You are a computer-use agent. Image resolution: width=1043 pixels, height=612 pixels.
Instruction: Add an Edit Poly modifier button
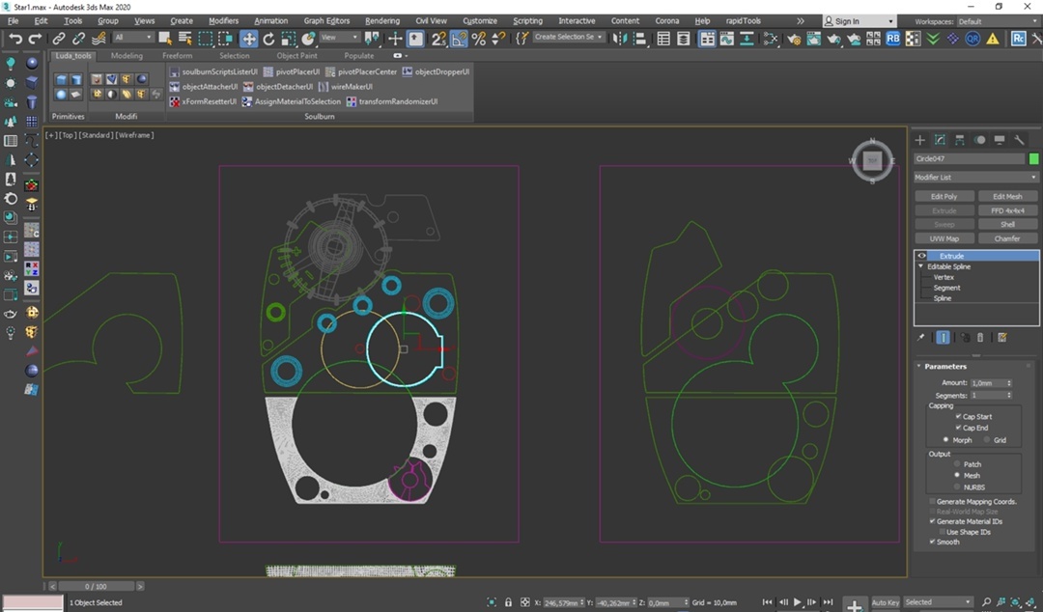click(944, 197)
